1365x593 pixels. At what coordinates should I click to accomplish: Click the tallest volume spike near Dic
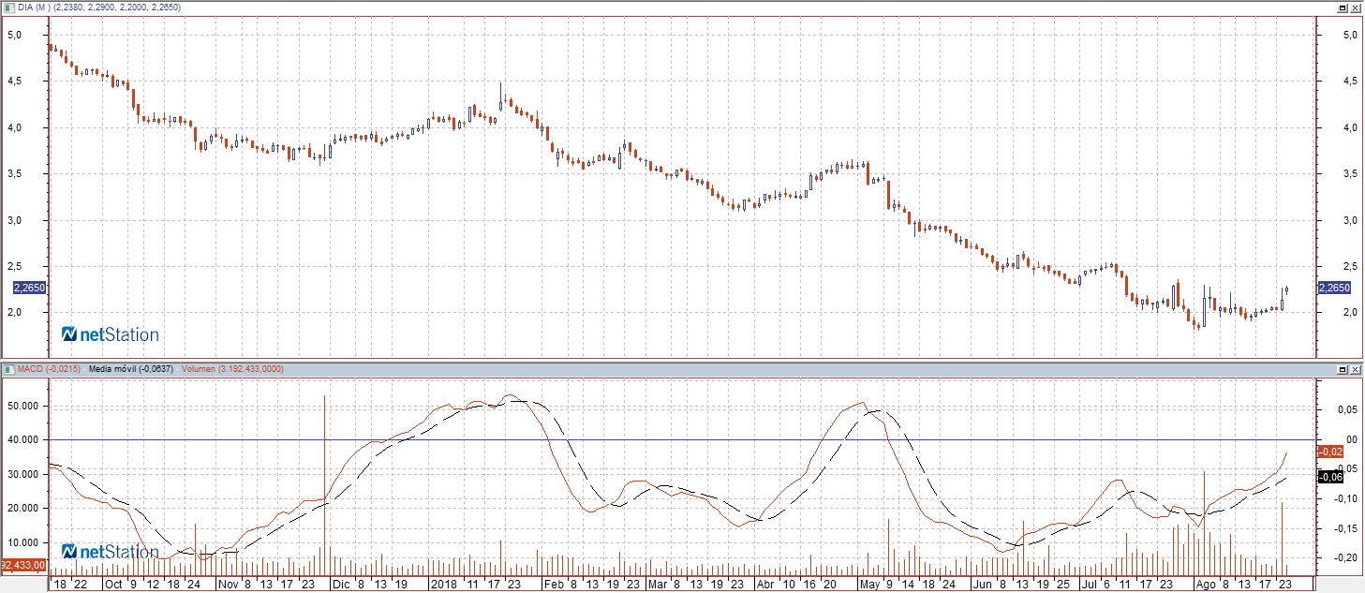click(324, 468)
